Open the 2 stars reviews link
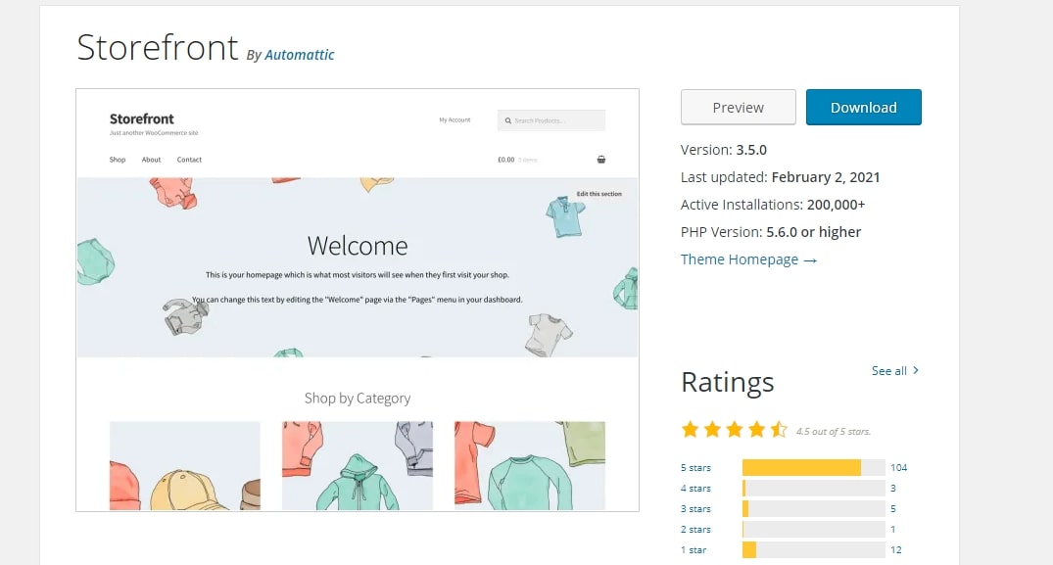Screen dimensions: 1053x565 point(695,530)
